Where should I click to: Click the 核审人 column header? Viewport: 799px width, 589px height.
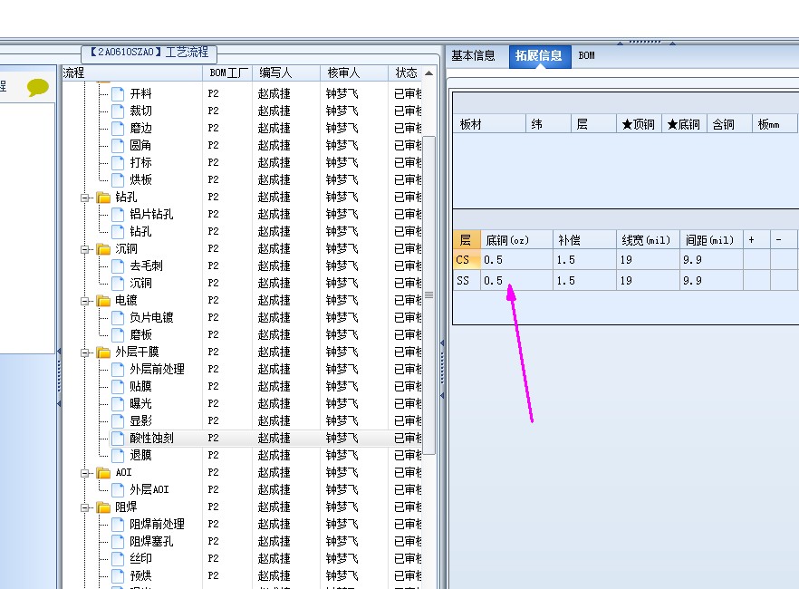coord(354,72)
